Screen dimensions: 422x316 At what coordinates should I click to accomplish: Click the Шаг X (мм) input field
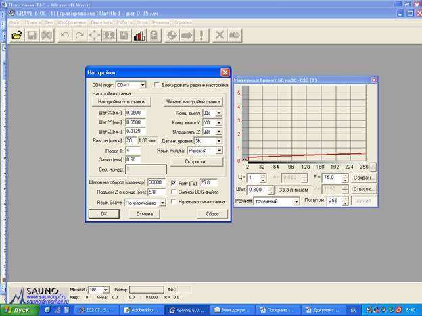[x=135, y=113]
